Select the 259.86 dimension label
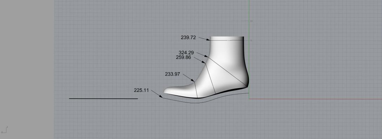 (x=183, y=57)
